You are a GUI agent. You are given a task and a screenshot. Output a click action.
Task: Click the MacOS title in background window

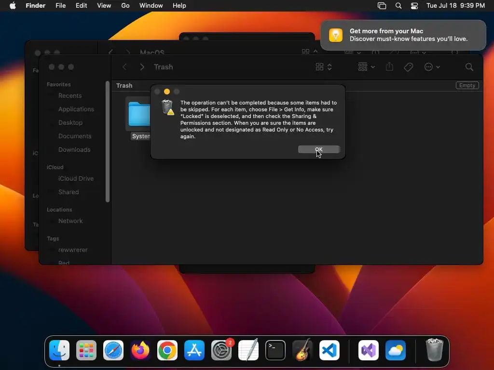click(152, 52)
